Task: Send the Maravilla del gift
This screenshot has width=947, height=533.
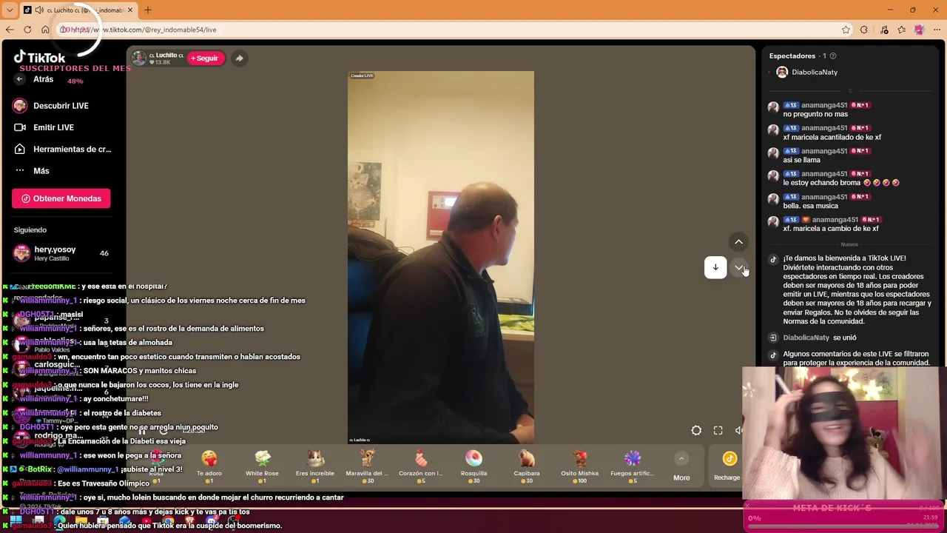Action: click(x=368, y=466)
